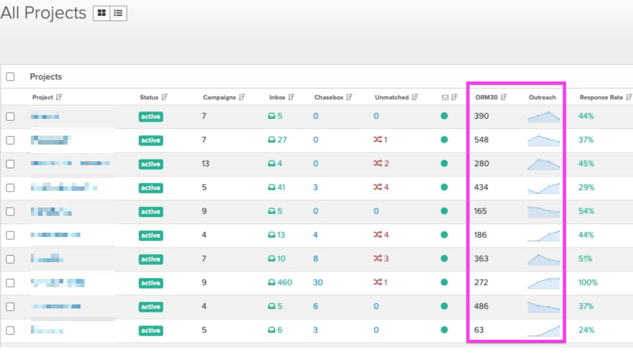
Task: Open inbox with 460 messages
Action: (279, 283)
